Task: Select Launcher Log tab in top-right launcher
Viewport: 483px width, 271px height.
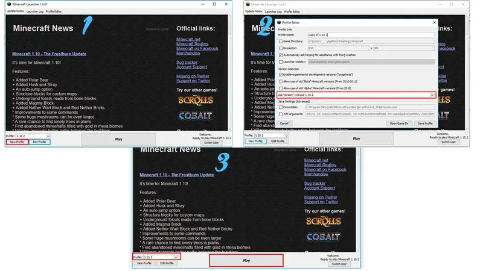Action: click(x=273, y=11)
